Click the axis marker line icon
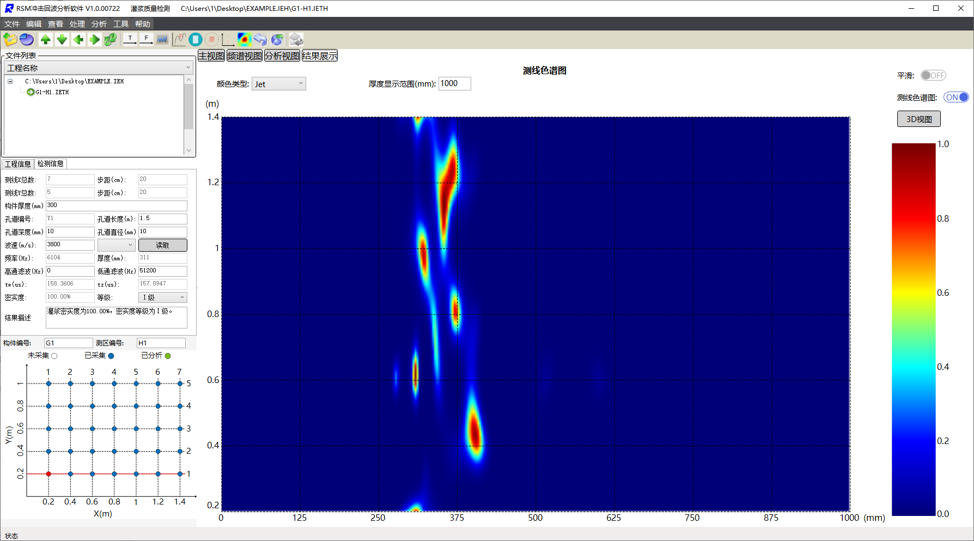974x541 pixels. coord(228,39)
